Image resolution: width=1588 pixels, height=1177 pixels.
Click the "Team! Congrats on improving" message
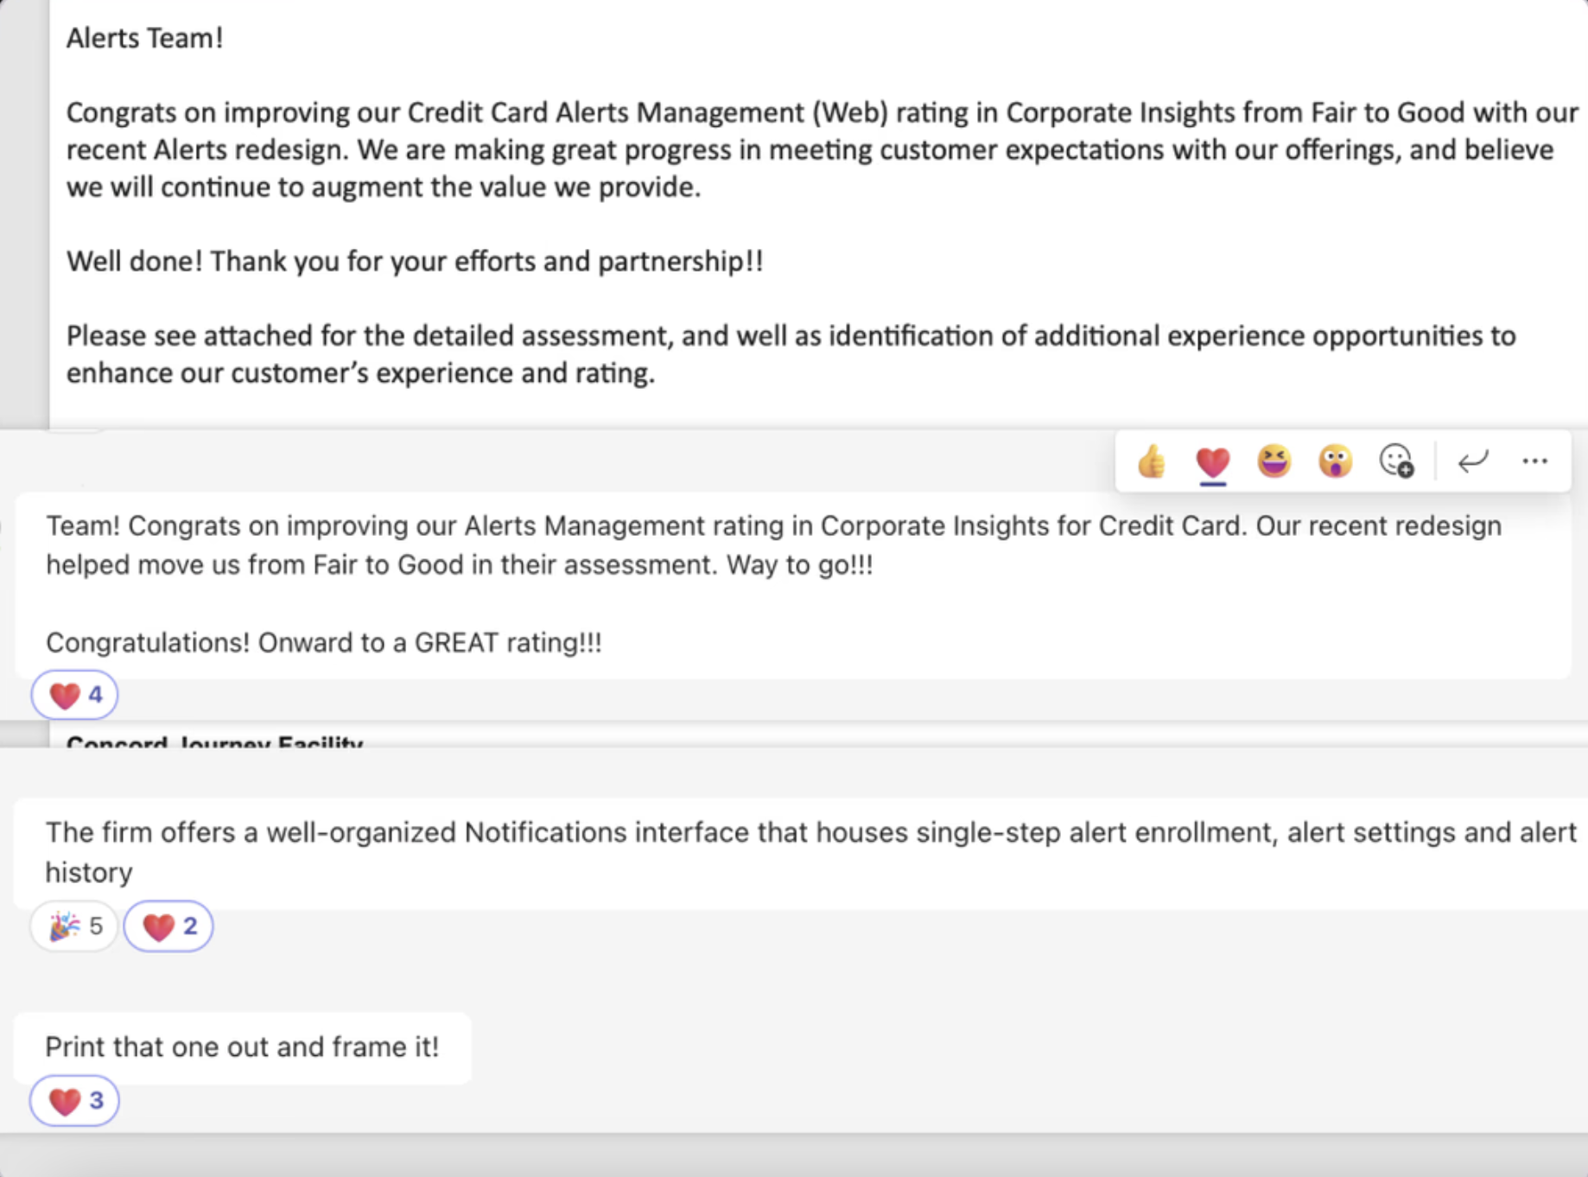(x=773, y=545)
